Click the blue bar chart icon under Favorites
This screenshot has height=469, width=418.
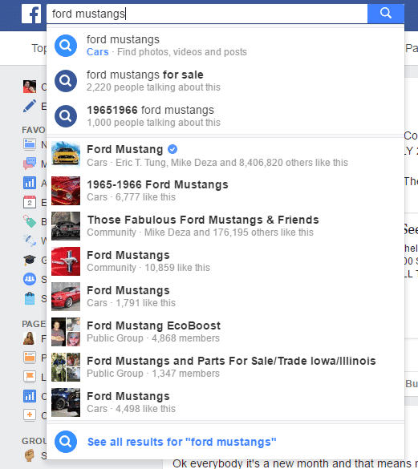(x=30, y=183)
